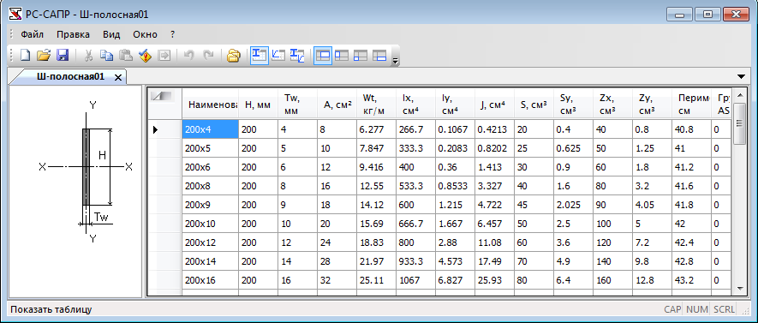Select layout icon with bottom-left pane highlighted

(361, 56)
